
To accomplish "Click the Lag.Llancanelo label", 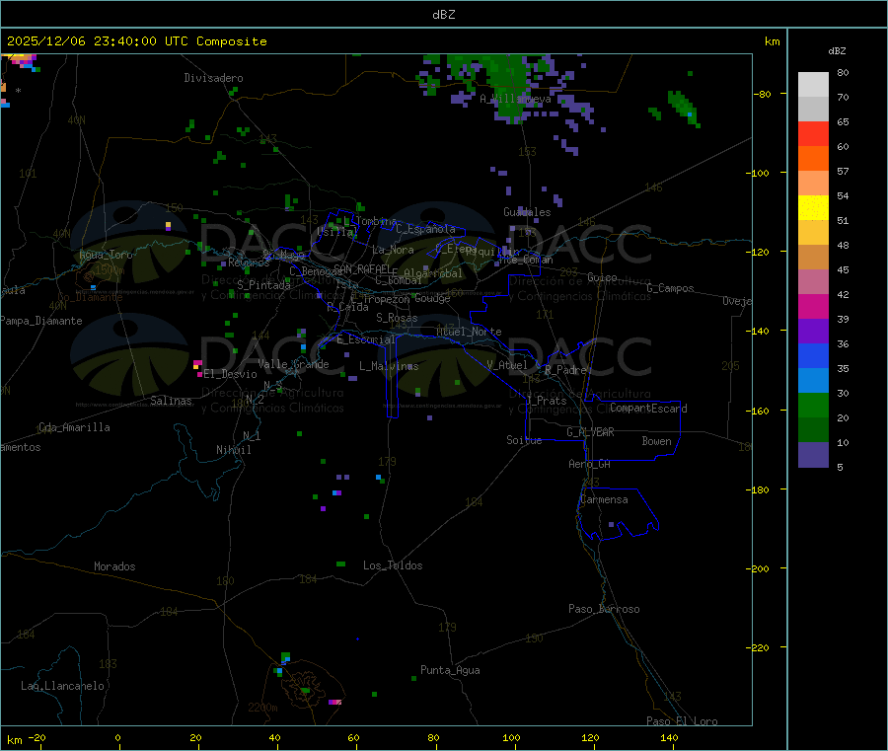I will tap(62, 686).
